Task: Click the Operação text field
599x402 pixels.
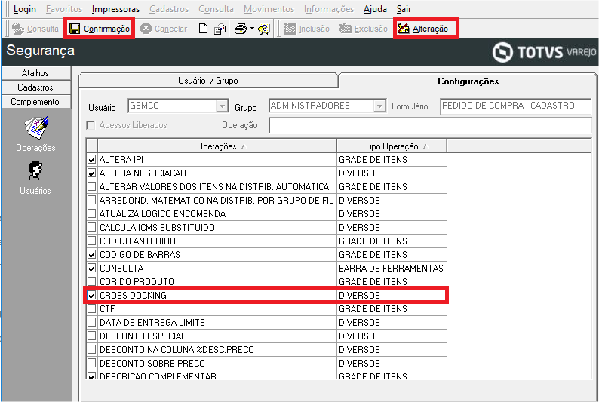Action: click(x=430, y=126)
